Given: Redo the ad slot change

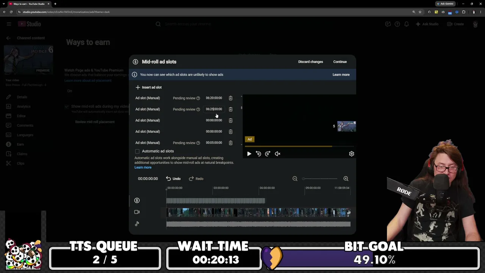Looking at the screenshot, I should pos(196,179).
